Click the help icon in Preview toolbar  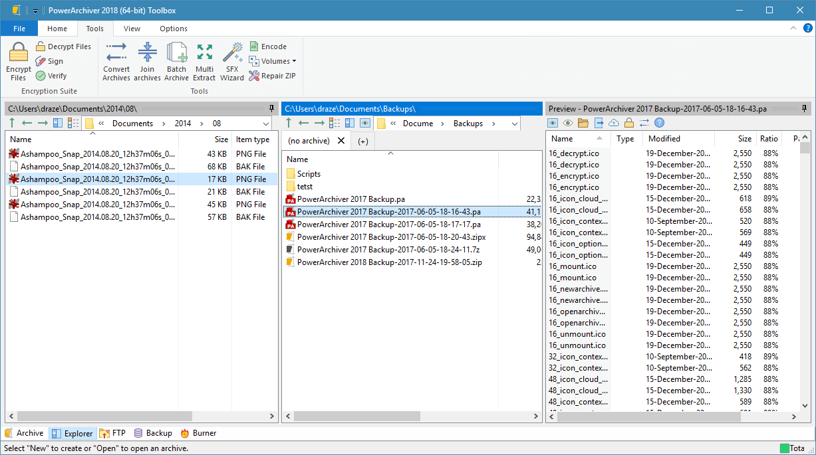(x=659, y=123)
